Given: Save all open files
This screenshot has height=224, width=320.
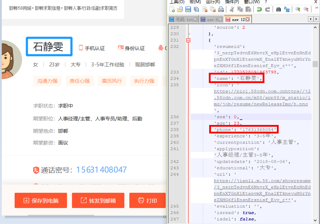Looking at the screenshot, I should 196,9.
